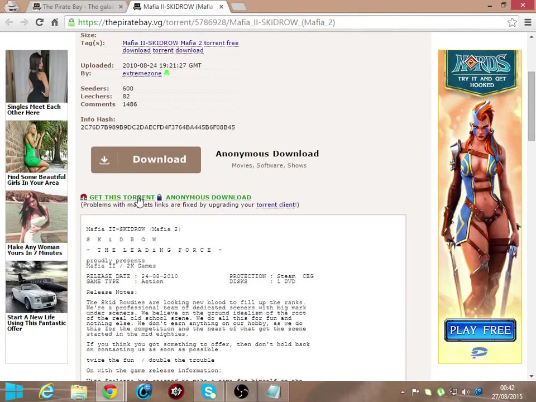Launch Internet Explorer from the taskbar

pyautogui.click(x=46, y=392)
